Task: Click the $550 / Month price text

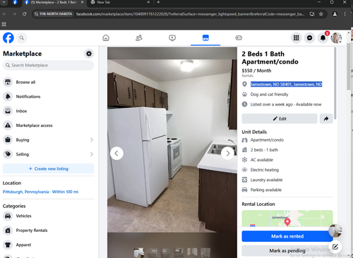Action: (x=256, y=70)
